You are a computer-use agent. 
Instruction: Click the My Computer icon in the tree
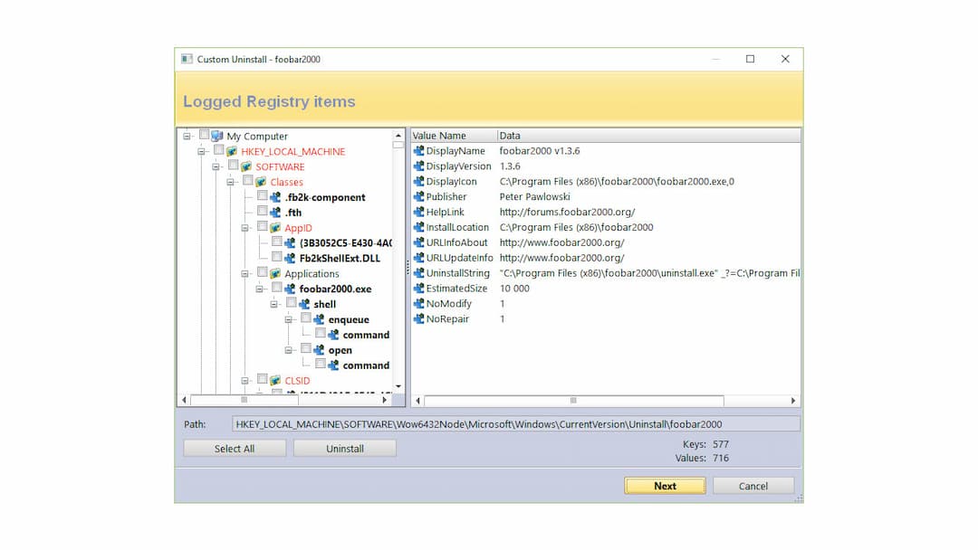coord(218,136)
